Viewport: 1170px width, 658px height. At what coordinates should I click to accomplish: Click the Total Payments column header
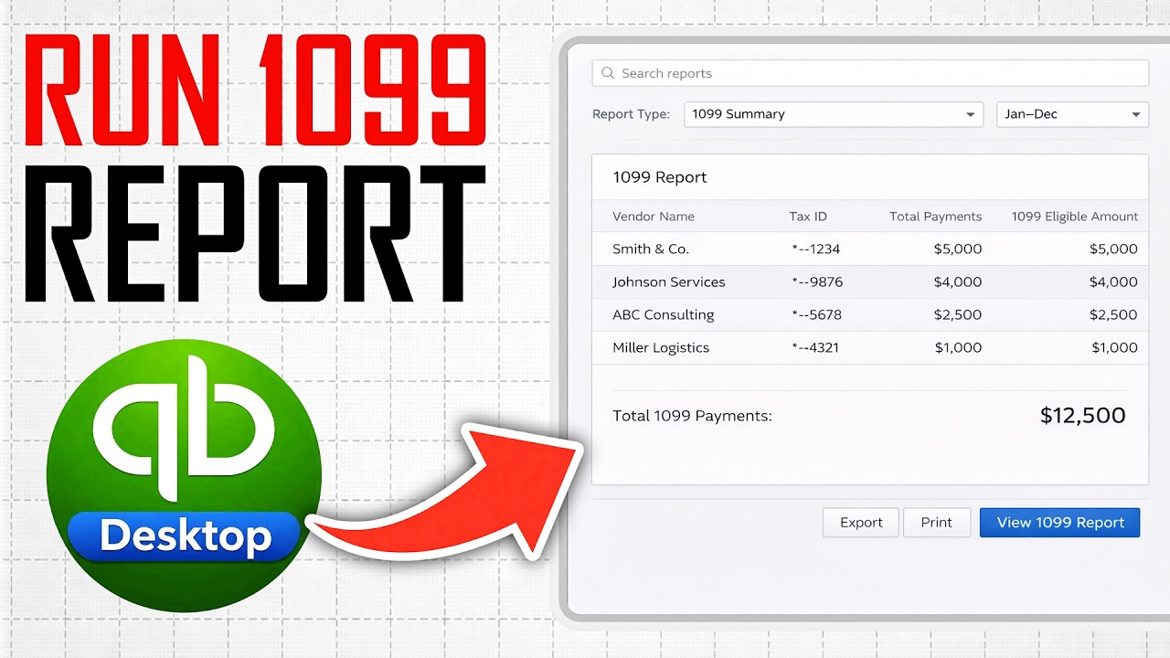[936, 217]
